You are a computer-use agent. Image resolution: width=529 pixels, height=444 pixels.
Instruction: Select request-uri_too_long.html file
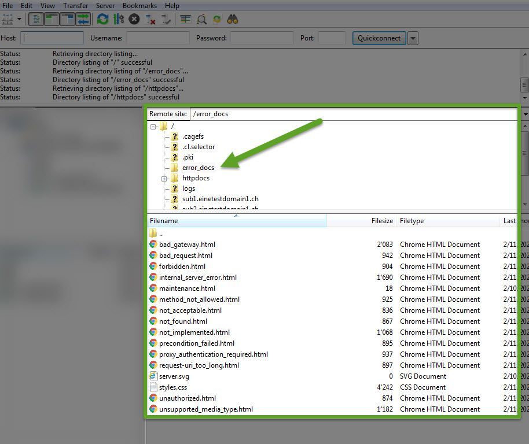click(199, 365)
